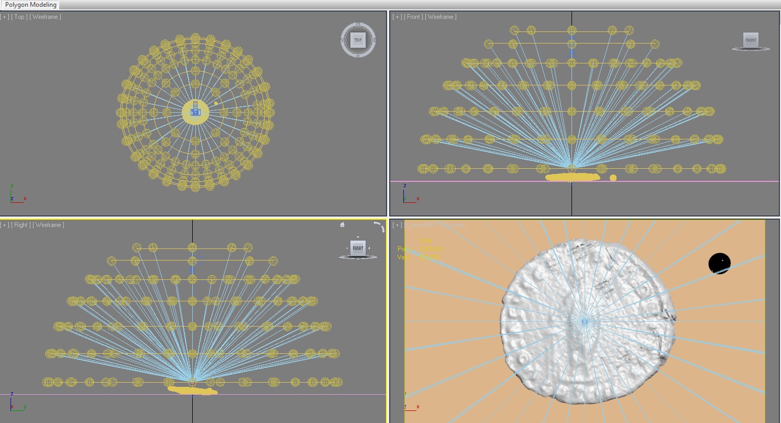This screenshot has height=423, width=781.
Task: Click the RIGHT face of the ViewCube
Action: (358, 248)
